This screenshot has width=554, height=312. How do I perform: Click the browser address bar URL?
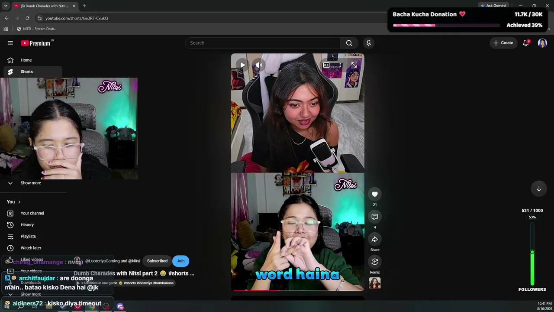pos(77,18)
